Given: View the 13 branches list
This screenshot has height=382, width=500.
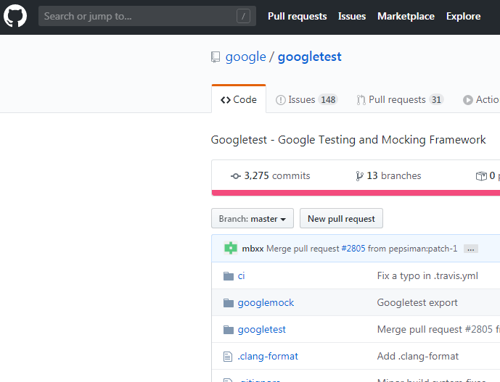Looking at the screenshot, I should point(388,175).
